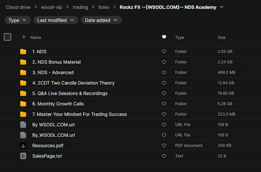261x172 pixels.
Task: Click the SalesPage.txt text file icon
Action: pos(23,156)
